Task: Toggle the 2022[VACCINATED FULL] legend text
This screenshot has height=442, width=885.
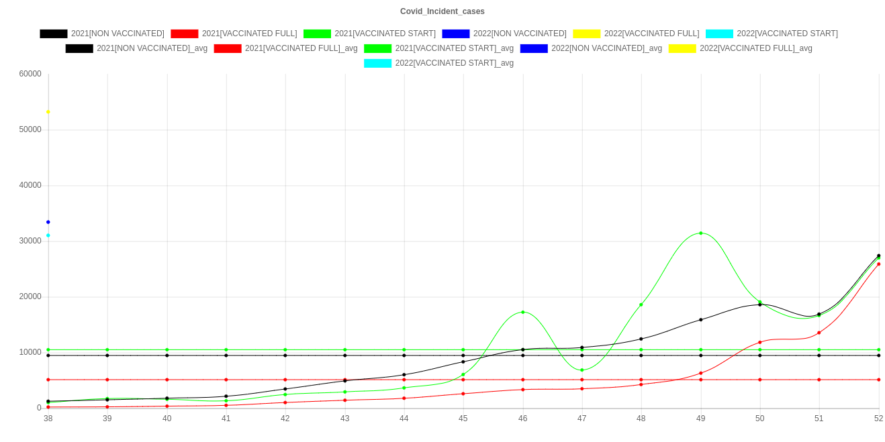Action: (x=651, y=34)
